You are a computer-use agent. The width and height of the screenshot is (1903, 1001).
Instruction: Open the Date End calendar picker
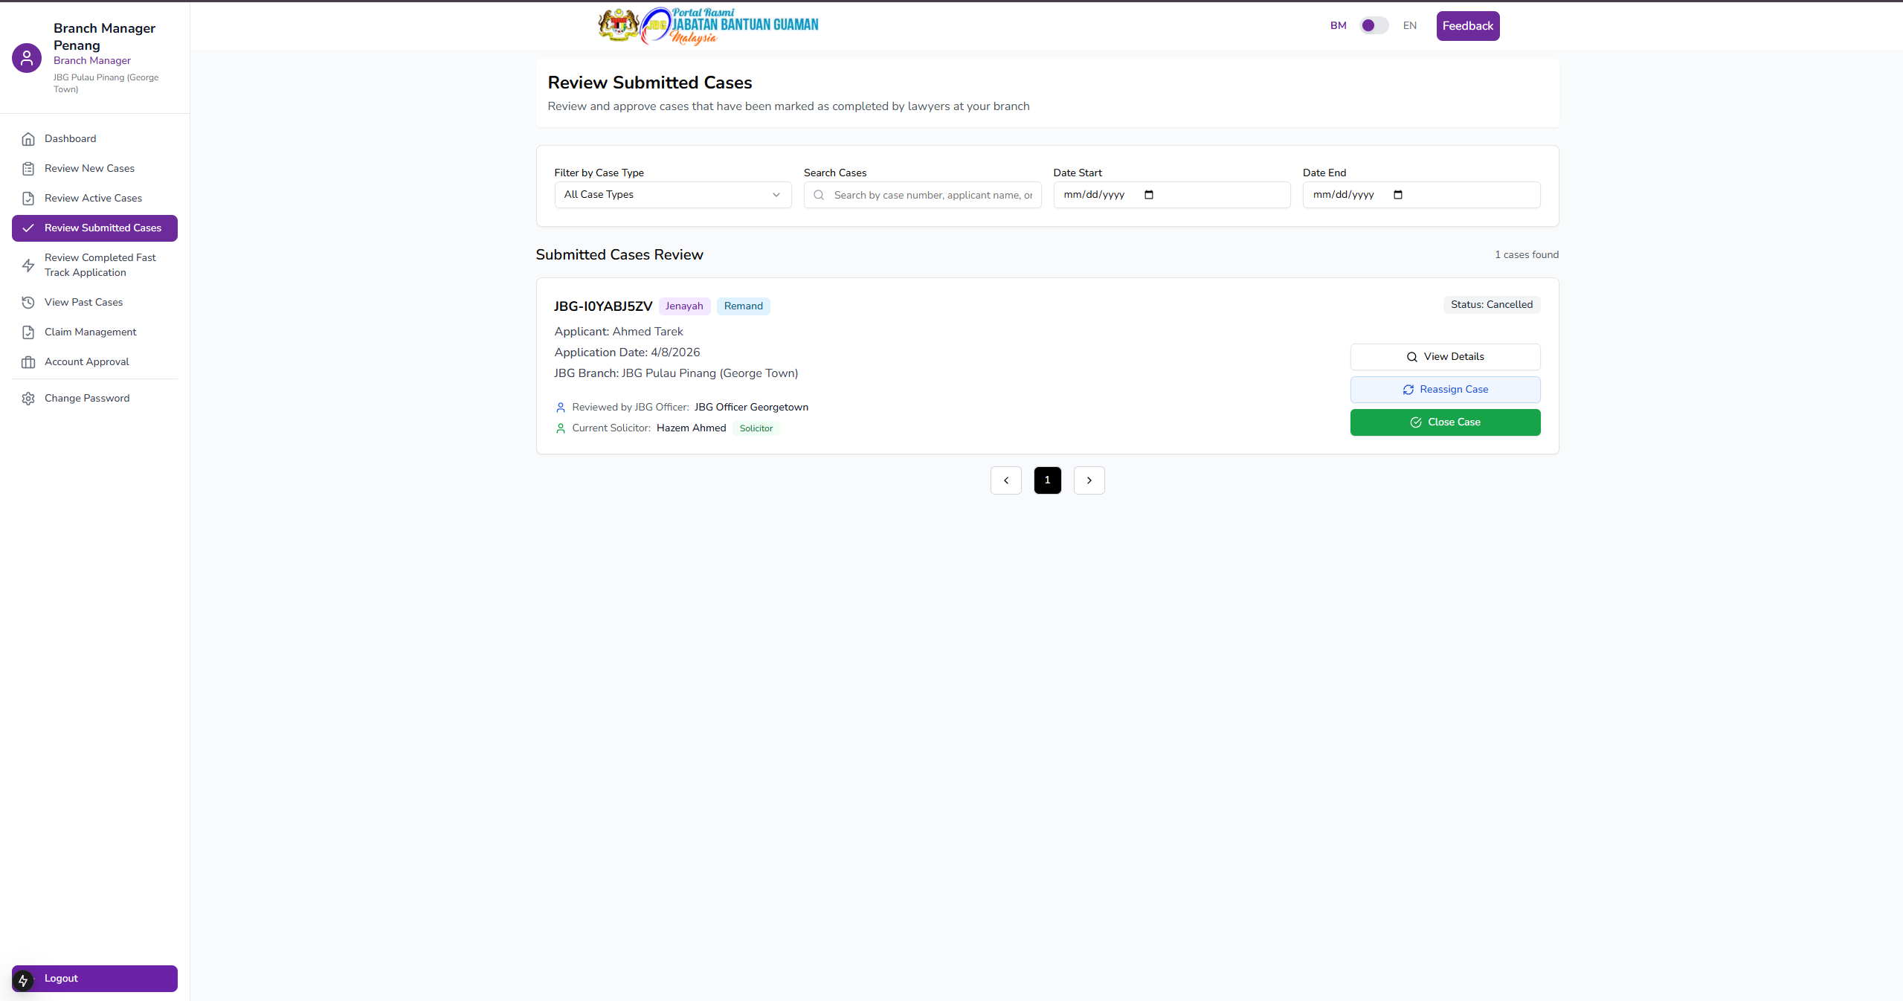point(1398,195)
